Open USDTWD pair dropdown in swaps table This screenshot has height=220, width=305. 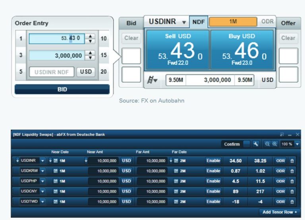42,202
